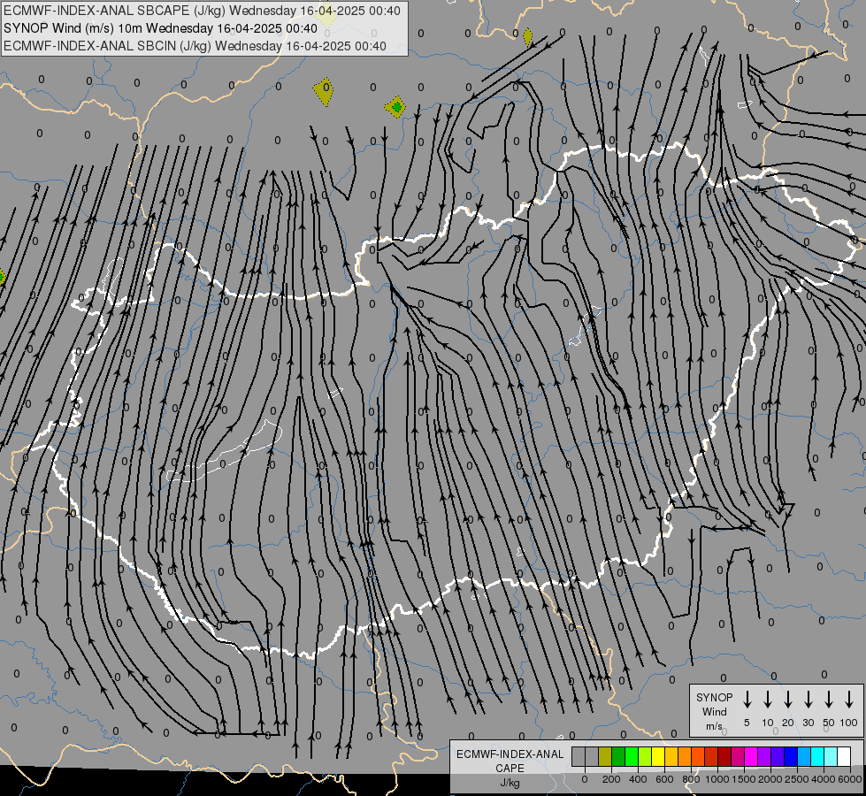Click the J/kg unit label in legend

pyautogui.click(x=510, y=783)
